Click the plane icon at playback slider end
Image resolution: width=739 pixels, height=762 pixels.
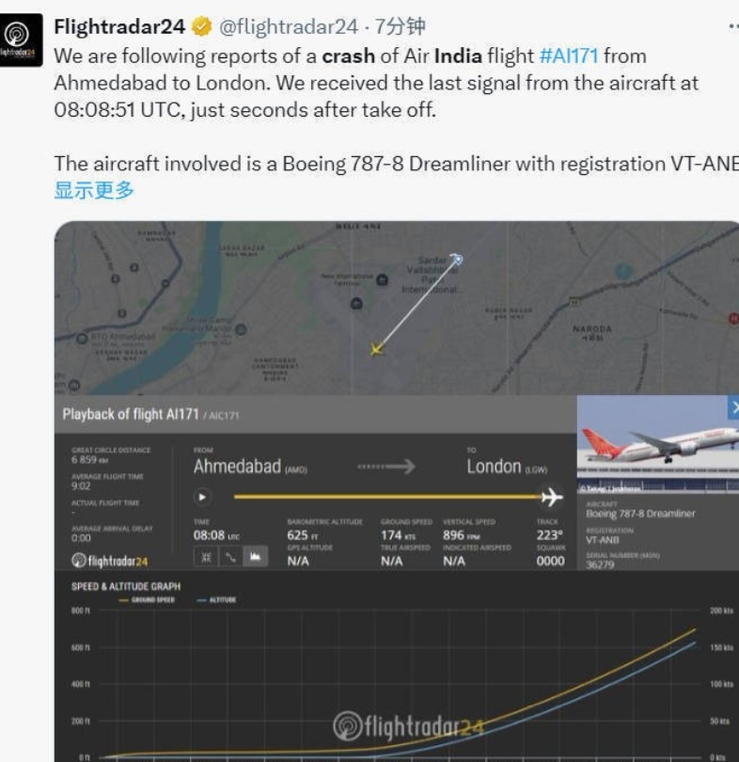pos(552,497)
